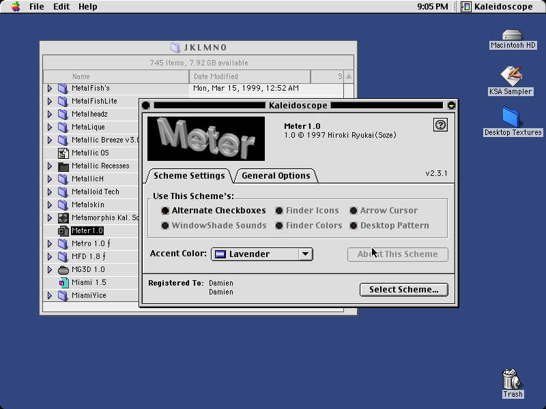
Task: Click the sort order button in JKLMNO
Action: [349, 76]
